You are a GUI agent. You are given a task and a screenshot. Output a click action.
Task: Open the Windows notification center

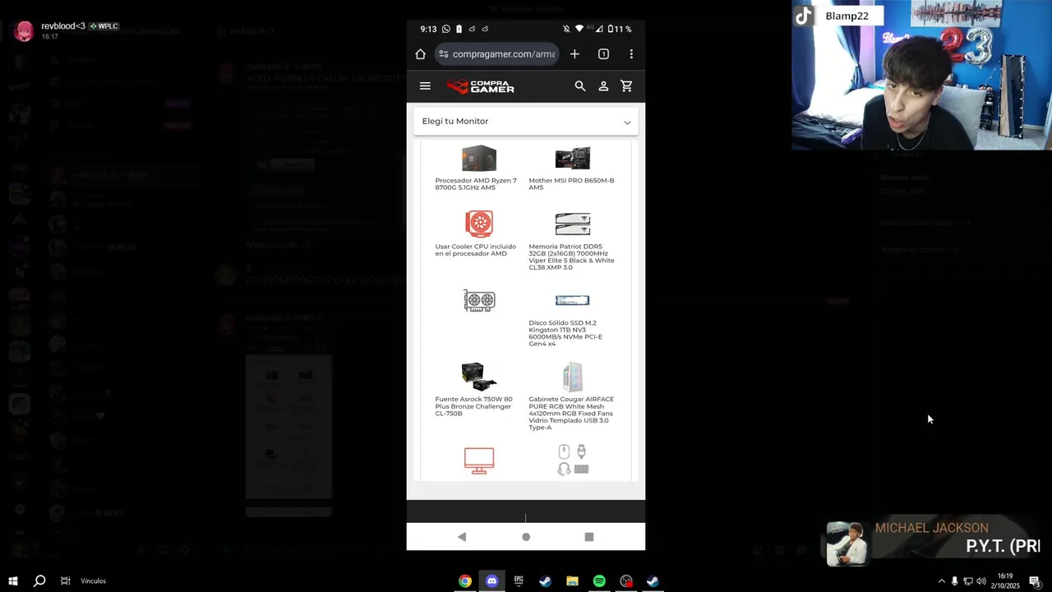pyautogui.click(x=1035, y=581)
